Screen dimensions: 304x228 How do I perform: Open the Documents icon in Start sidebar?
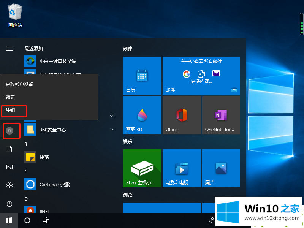[x=9, y=149]
